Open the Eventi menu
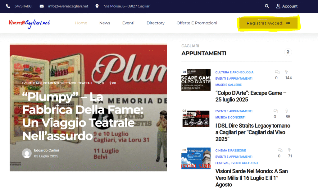The height and width of the screenshot is (191, 318). [128, 23]
